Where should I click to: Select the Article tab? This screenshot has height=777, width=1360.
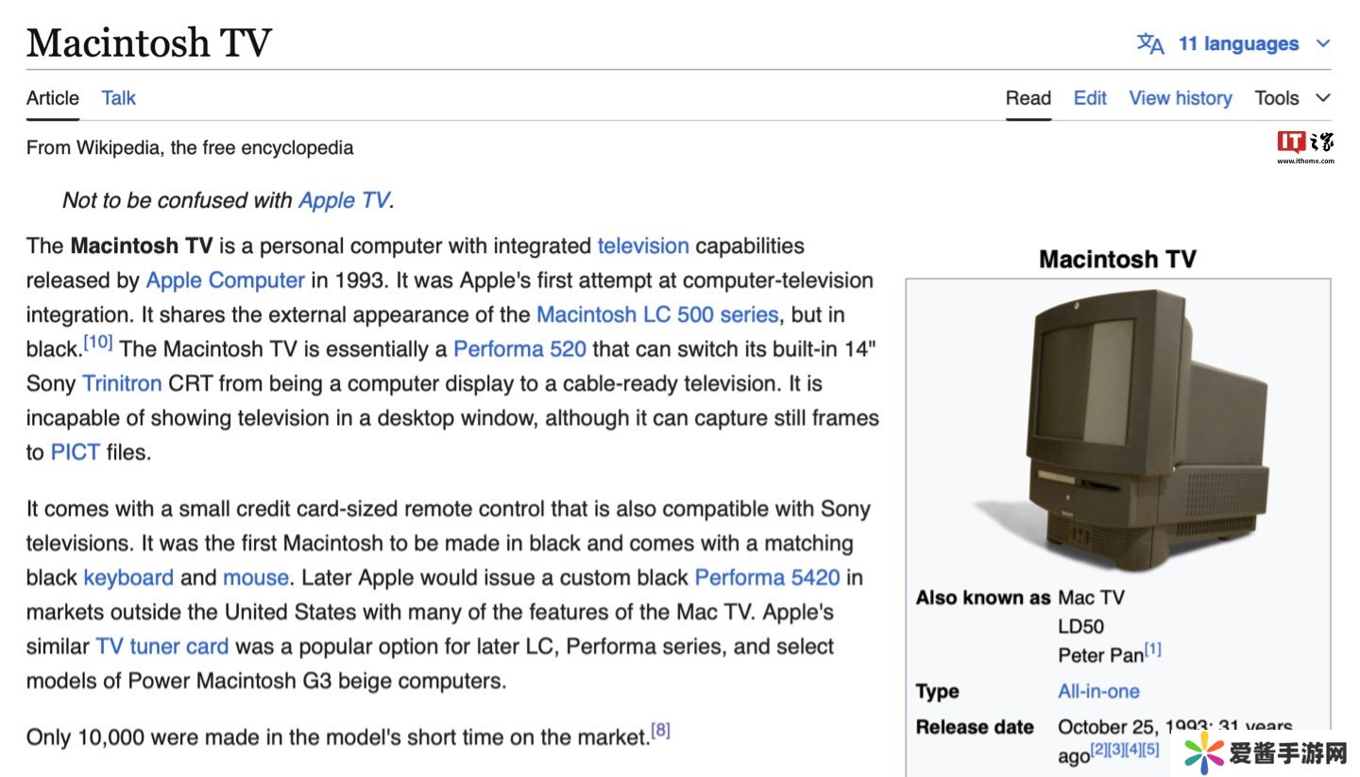pos(53,98)
